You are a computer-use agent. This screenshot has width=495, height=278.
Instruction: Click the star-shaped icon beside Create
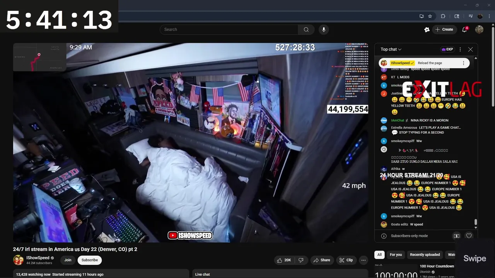pyautogui.click(x=427, y=29)
